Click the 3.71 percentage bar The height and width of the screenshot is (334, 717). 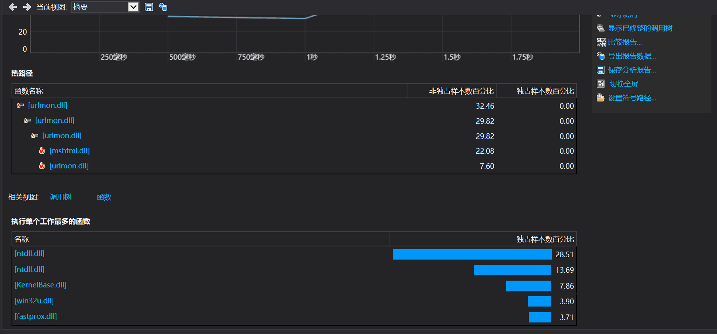click(x=540, y=317)
